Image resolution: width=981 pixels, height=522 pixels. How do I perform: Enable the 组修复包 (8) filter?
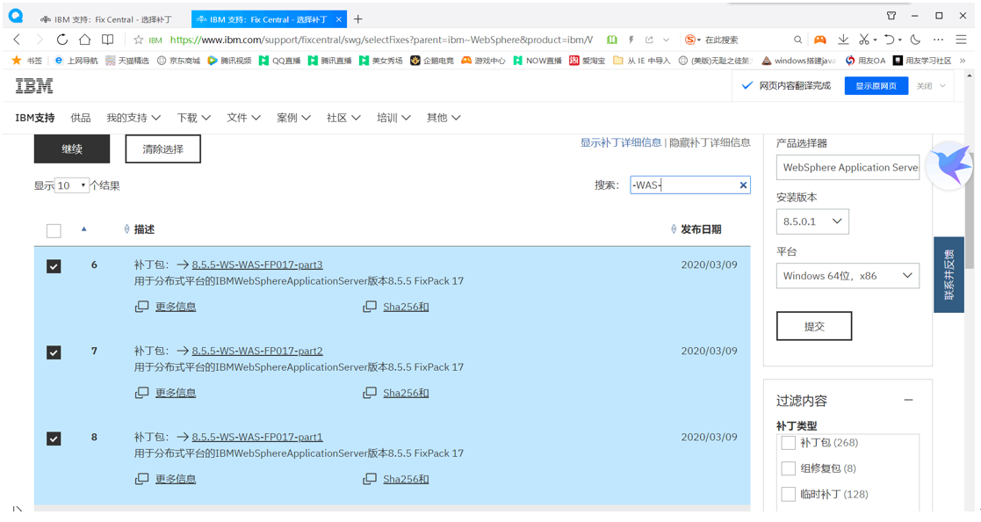tap(789, 468)
